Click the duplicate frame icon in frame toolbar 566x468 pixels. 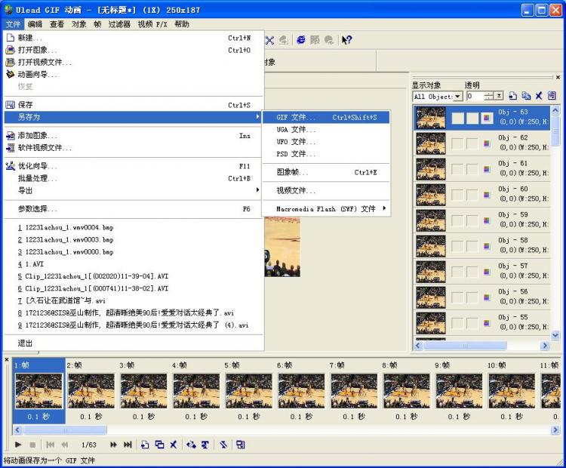click(159, 445)
